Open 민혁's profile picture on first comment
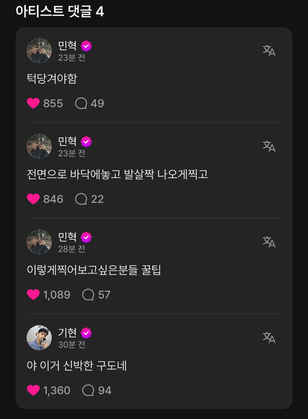The width and height of the screenshot is (308, 419). [x=39, y=51]
